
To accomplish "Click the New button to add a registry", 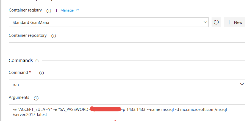I will pyautogui.click(x=235, y=22).
